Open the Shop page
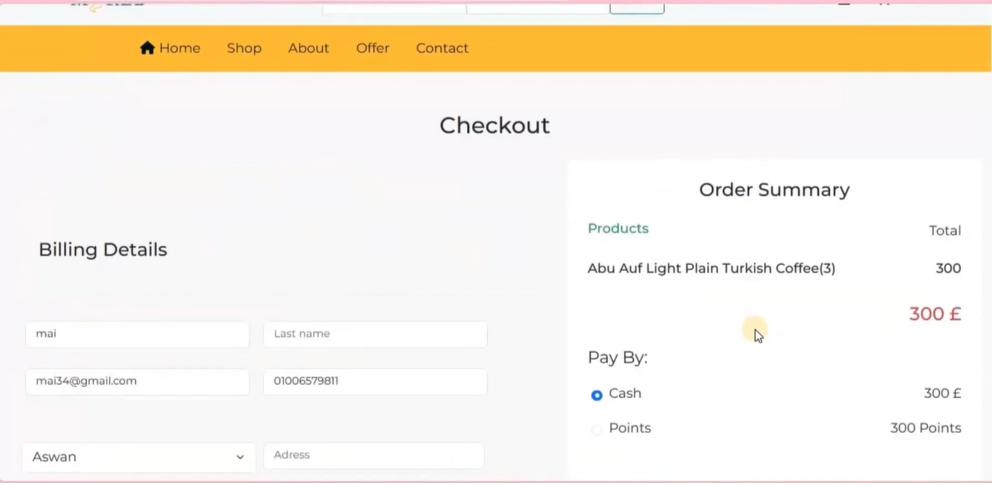Viewport: 992px width, 483px height. (x=244, y=48)
